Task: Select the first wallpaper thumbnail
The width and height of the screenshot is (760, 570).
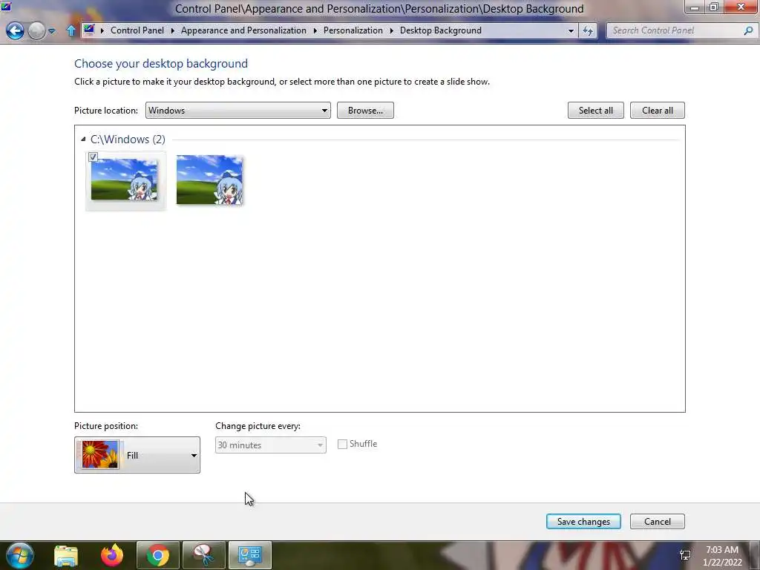Action: (124, 180)
